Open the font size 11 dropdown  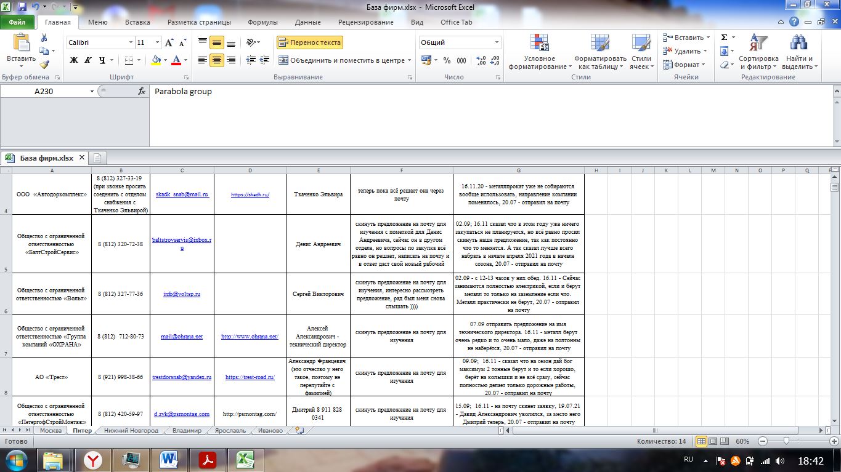click(158, 42)
